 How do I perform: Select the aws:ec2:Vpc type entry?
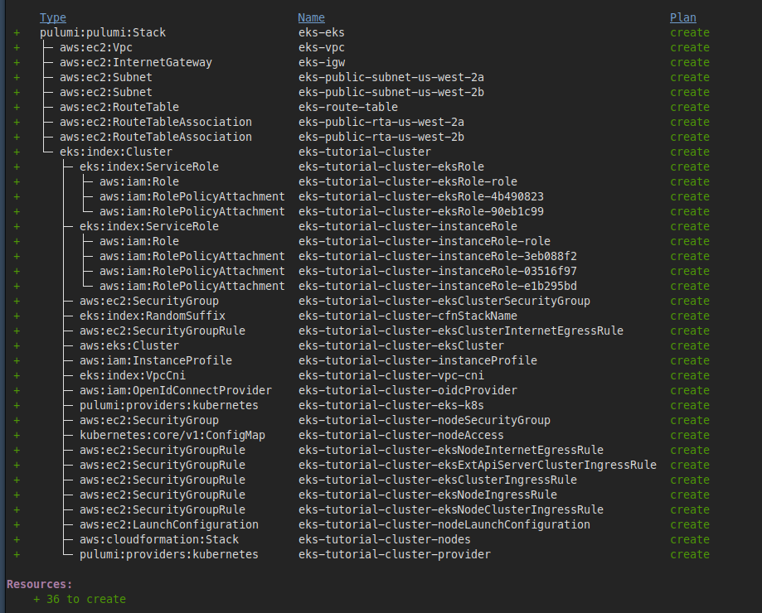coord(95,47)
